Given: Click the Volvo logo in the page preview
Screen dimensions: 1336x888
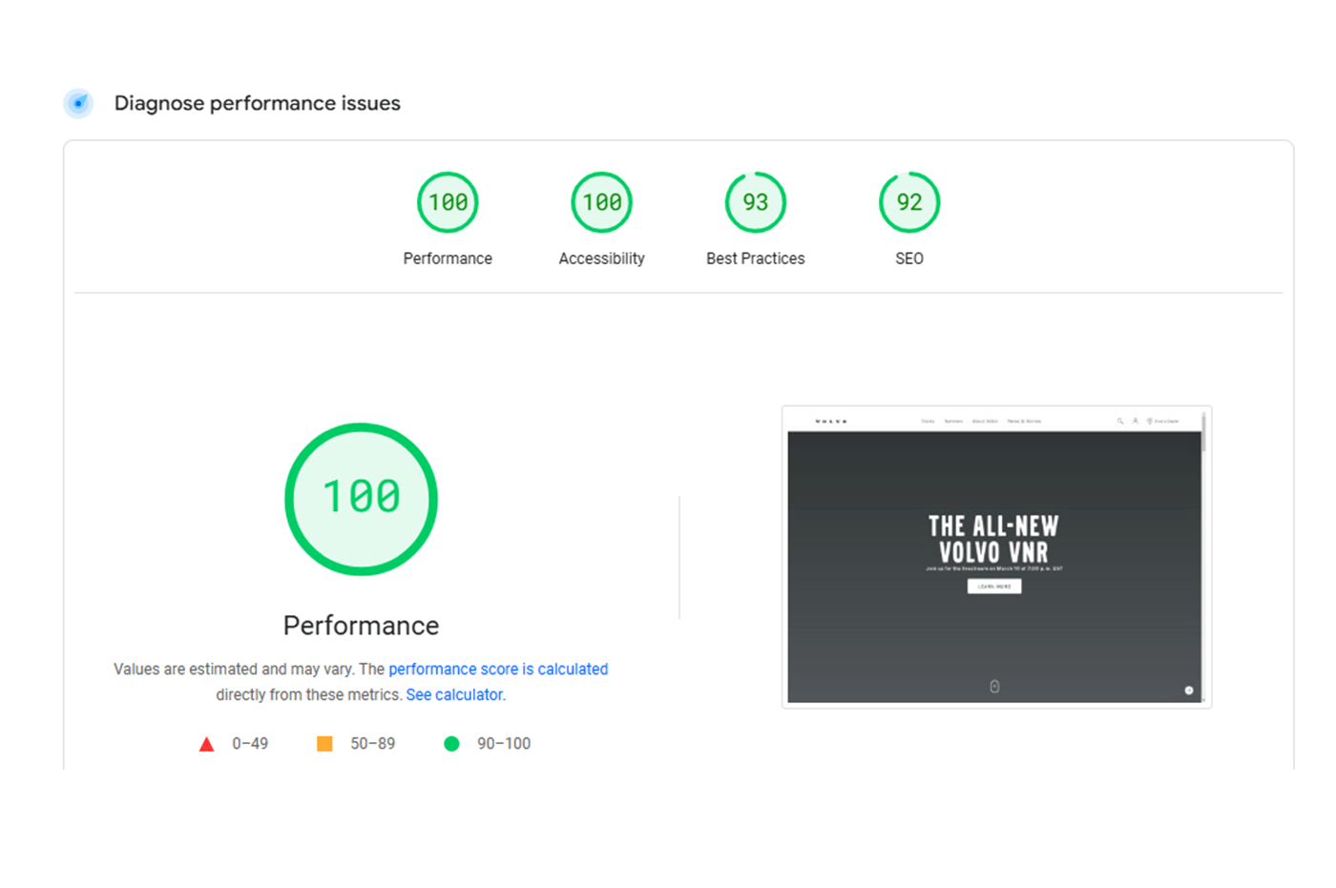Looking at the screenshot, I should [x=832, y=420].
